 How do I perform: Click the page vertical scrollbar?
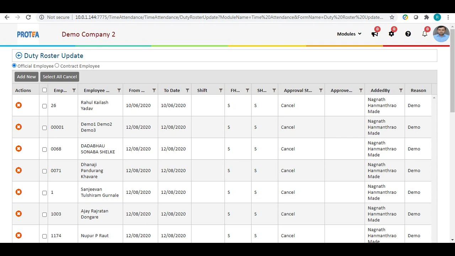pyautogui.click(x=452, y=71)
